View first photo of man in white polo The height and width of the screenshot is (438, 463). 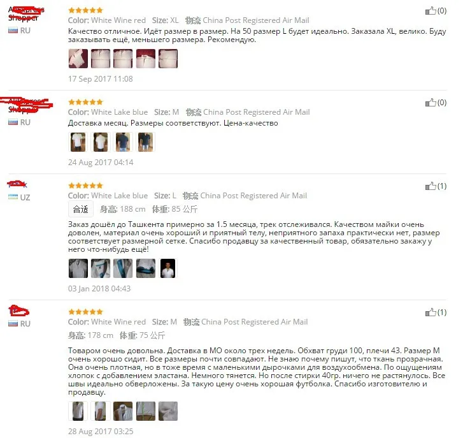click(78, 142)
